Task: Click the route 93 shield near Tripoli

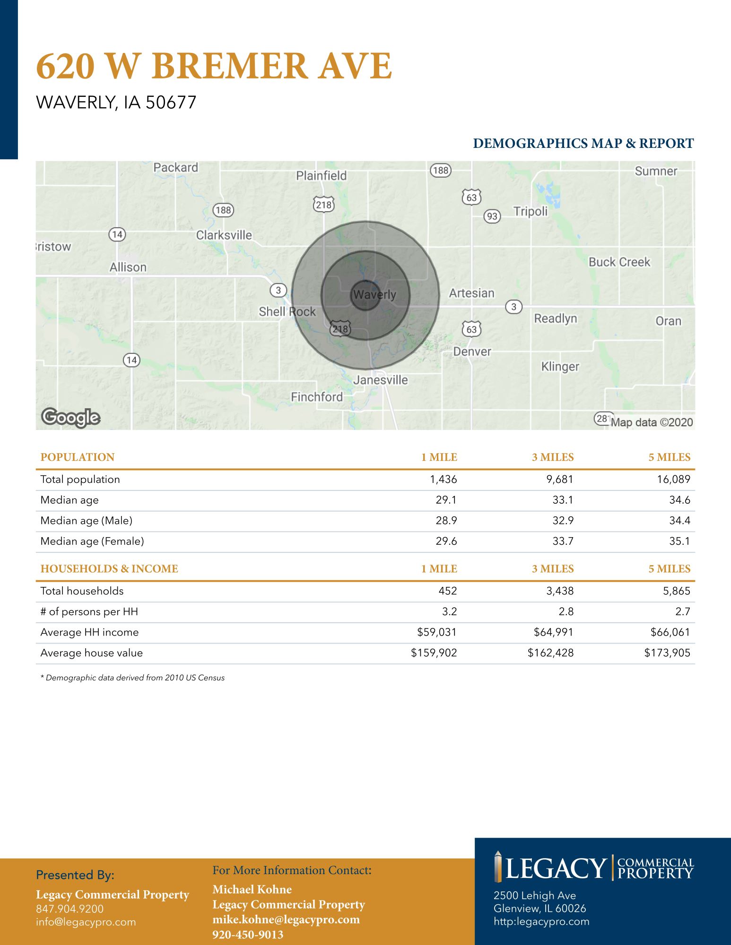Action: (x=492, y=216)
